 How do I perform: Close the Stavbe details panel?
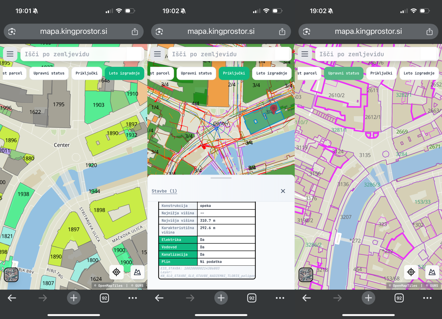point(283,191)
